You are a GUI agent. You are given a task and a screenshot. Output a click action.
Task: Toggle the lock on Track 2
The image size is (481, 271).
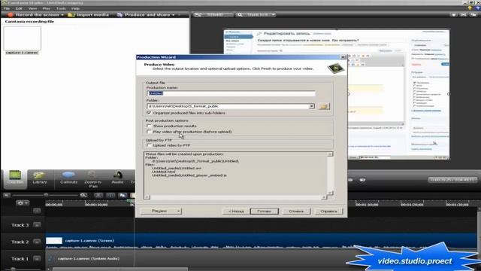pos(37,242)
